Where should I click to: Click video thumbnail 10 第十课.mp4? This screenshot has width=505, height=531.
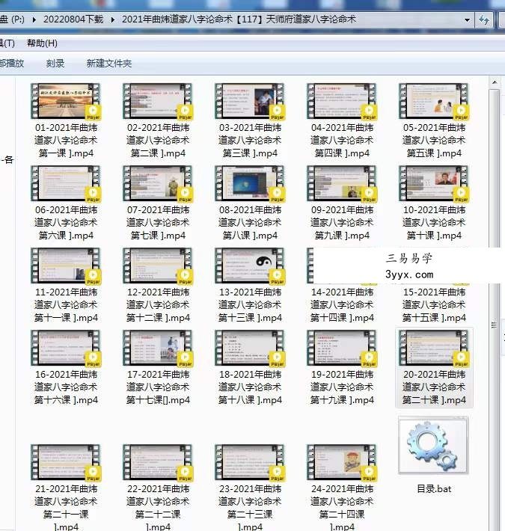coord(434,183)
